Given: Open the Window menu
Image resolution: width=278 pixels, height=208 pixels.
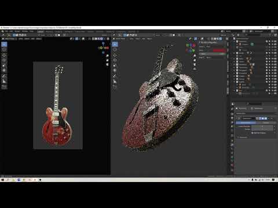Looking at the screenshot, I should click(25, 31).
